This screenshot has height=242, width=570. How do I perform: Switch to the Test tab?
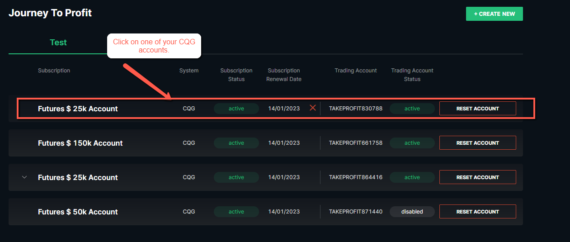(58, 43)
